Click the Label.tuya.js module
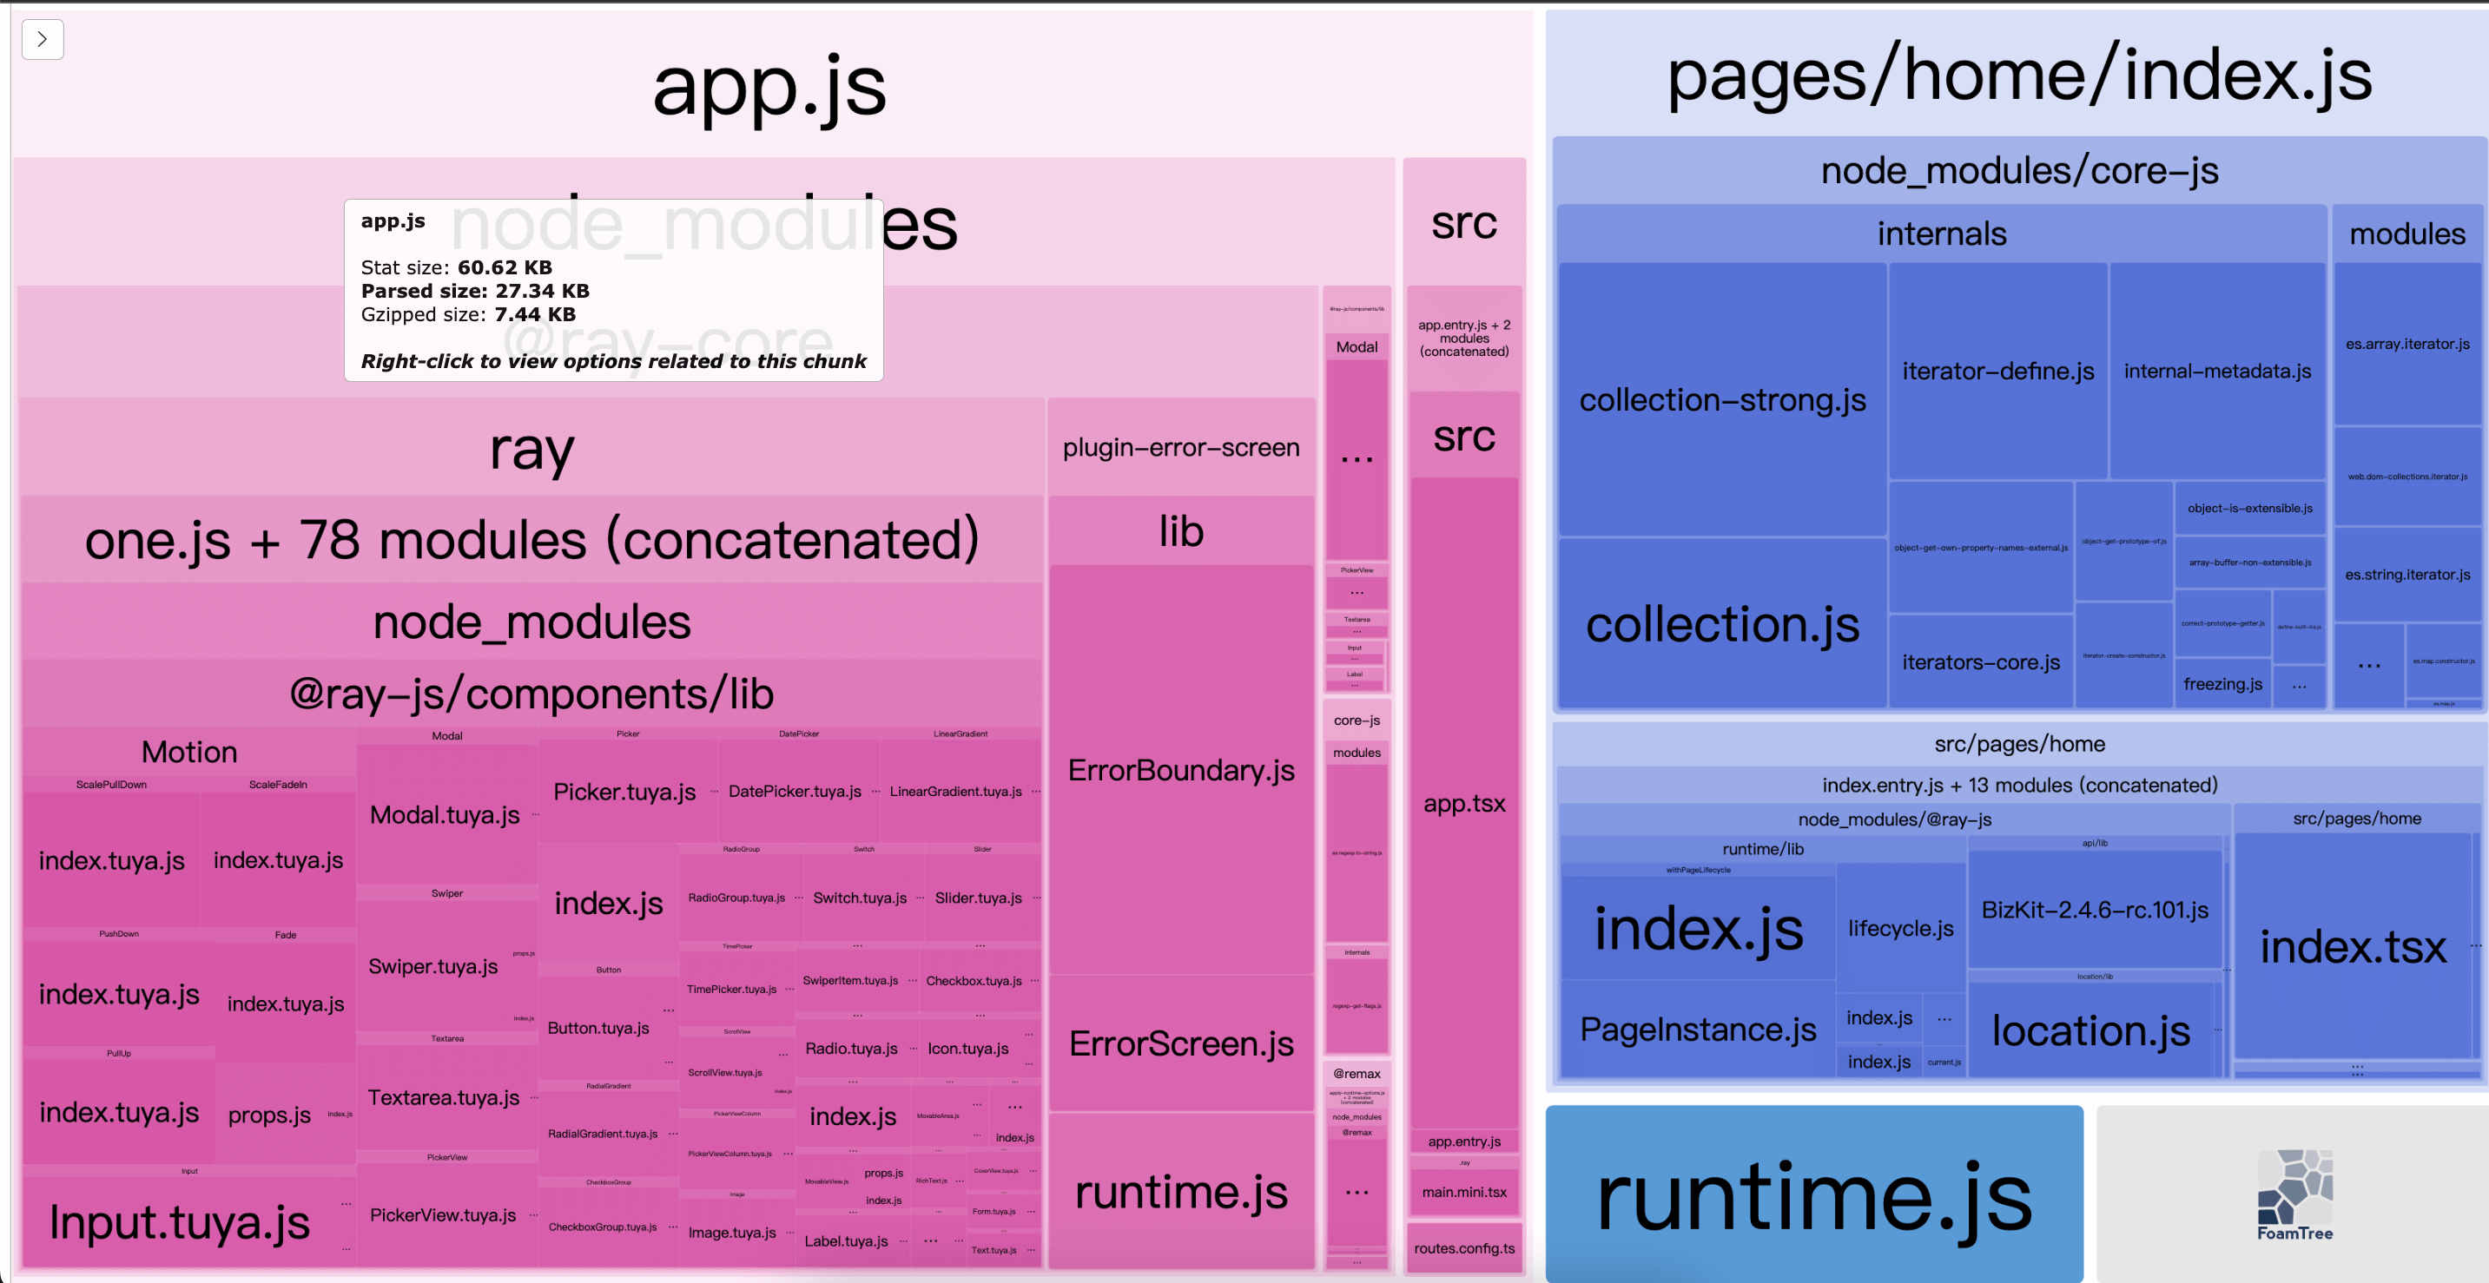The width and height of the screenshot is (2489, 1283). click(847, 1241)
